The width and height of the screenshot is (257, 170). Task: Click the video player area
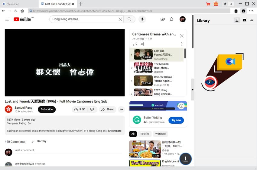[x=65, y=63]
